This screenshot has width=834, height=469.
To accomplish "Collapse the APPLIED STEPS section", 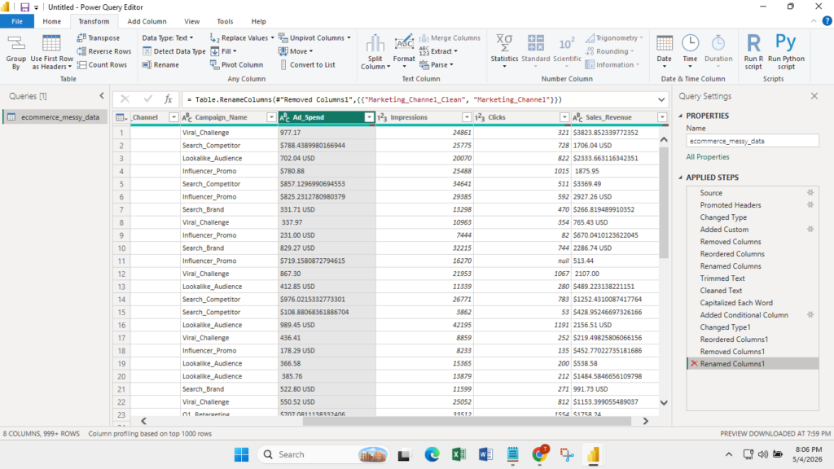I will [681, 177].
